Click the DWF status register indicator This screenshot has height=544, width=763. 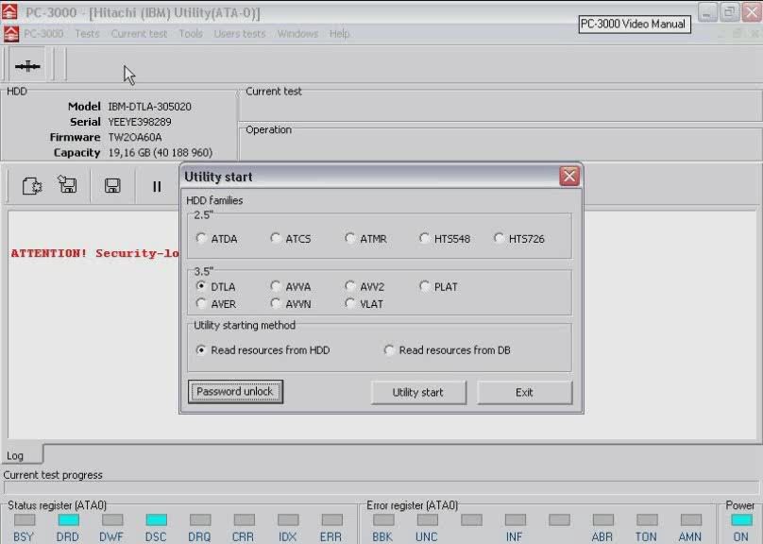tap(112, 520)
